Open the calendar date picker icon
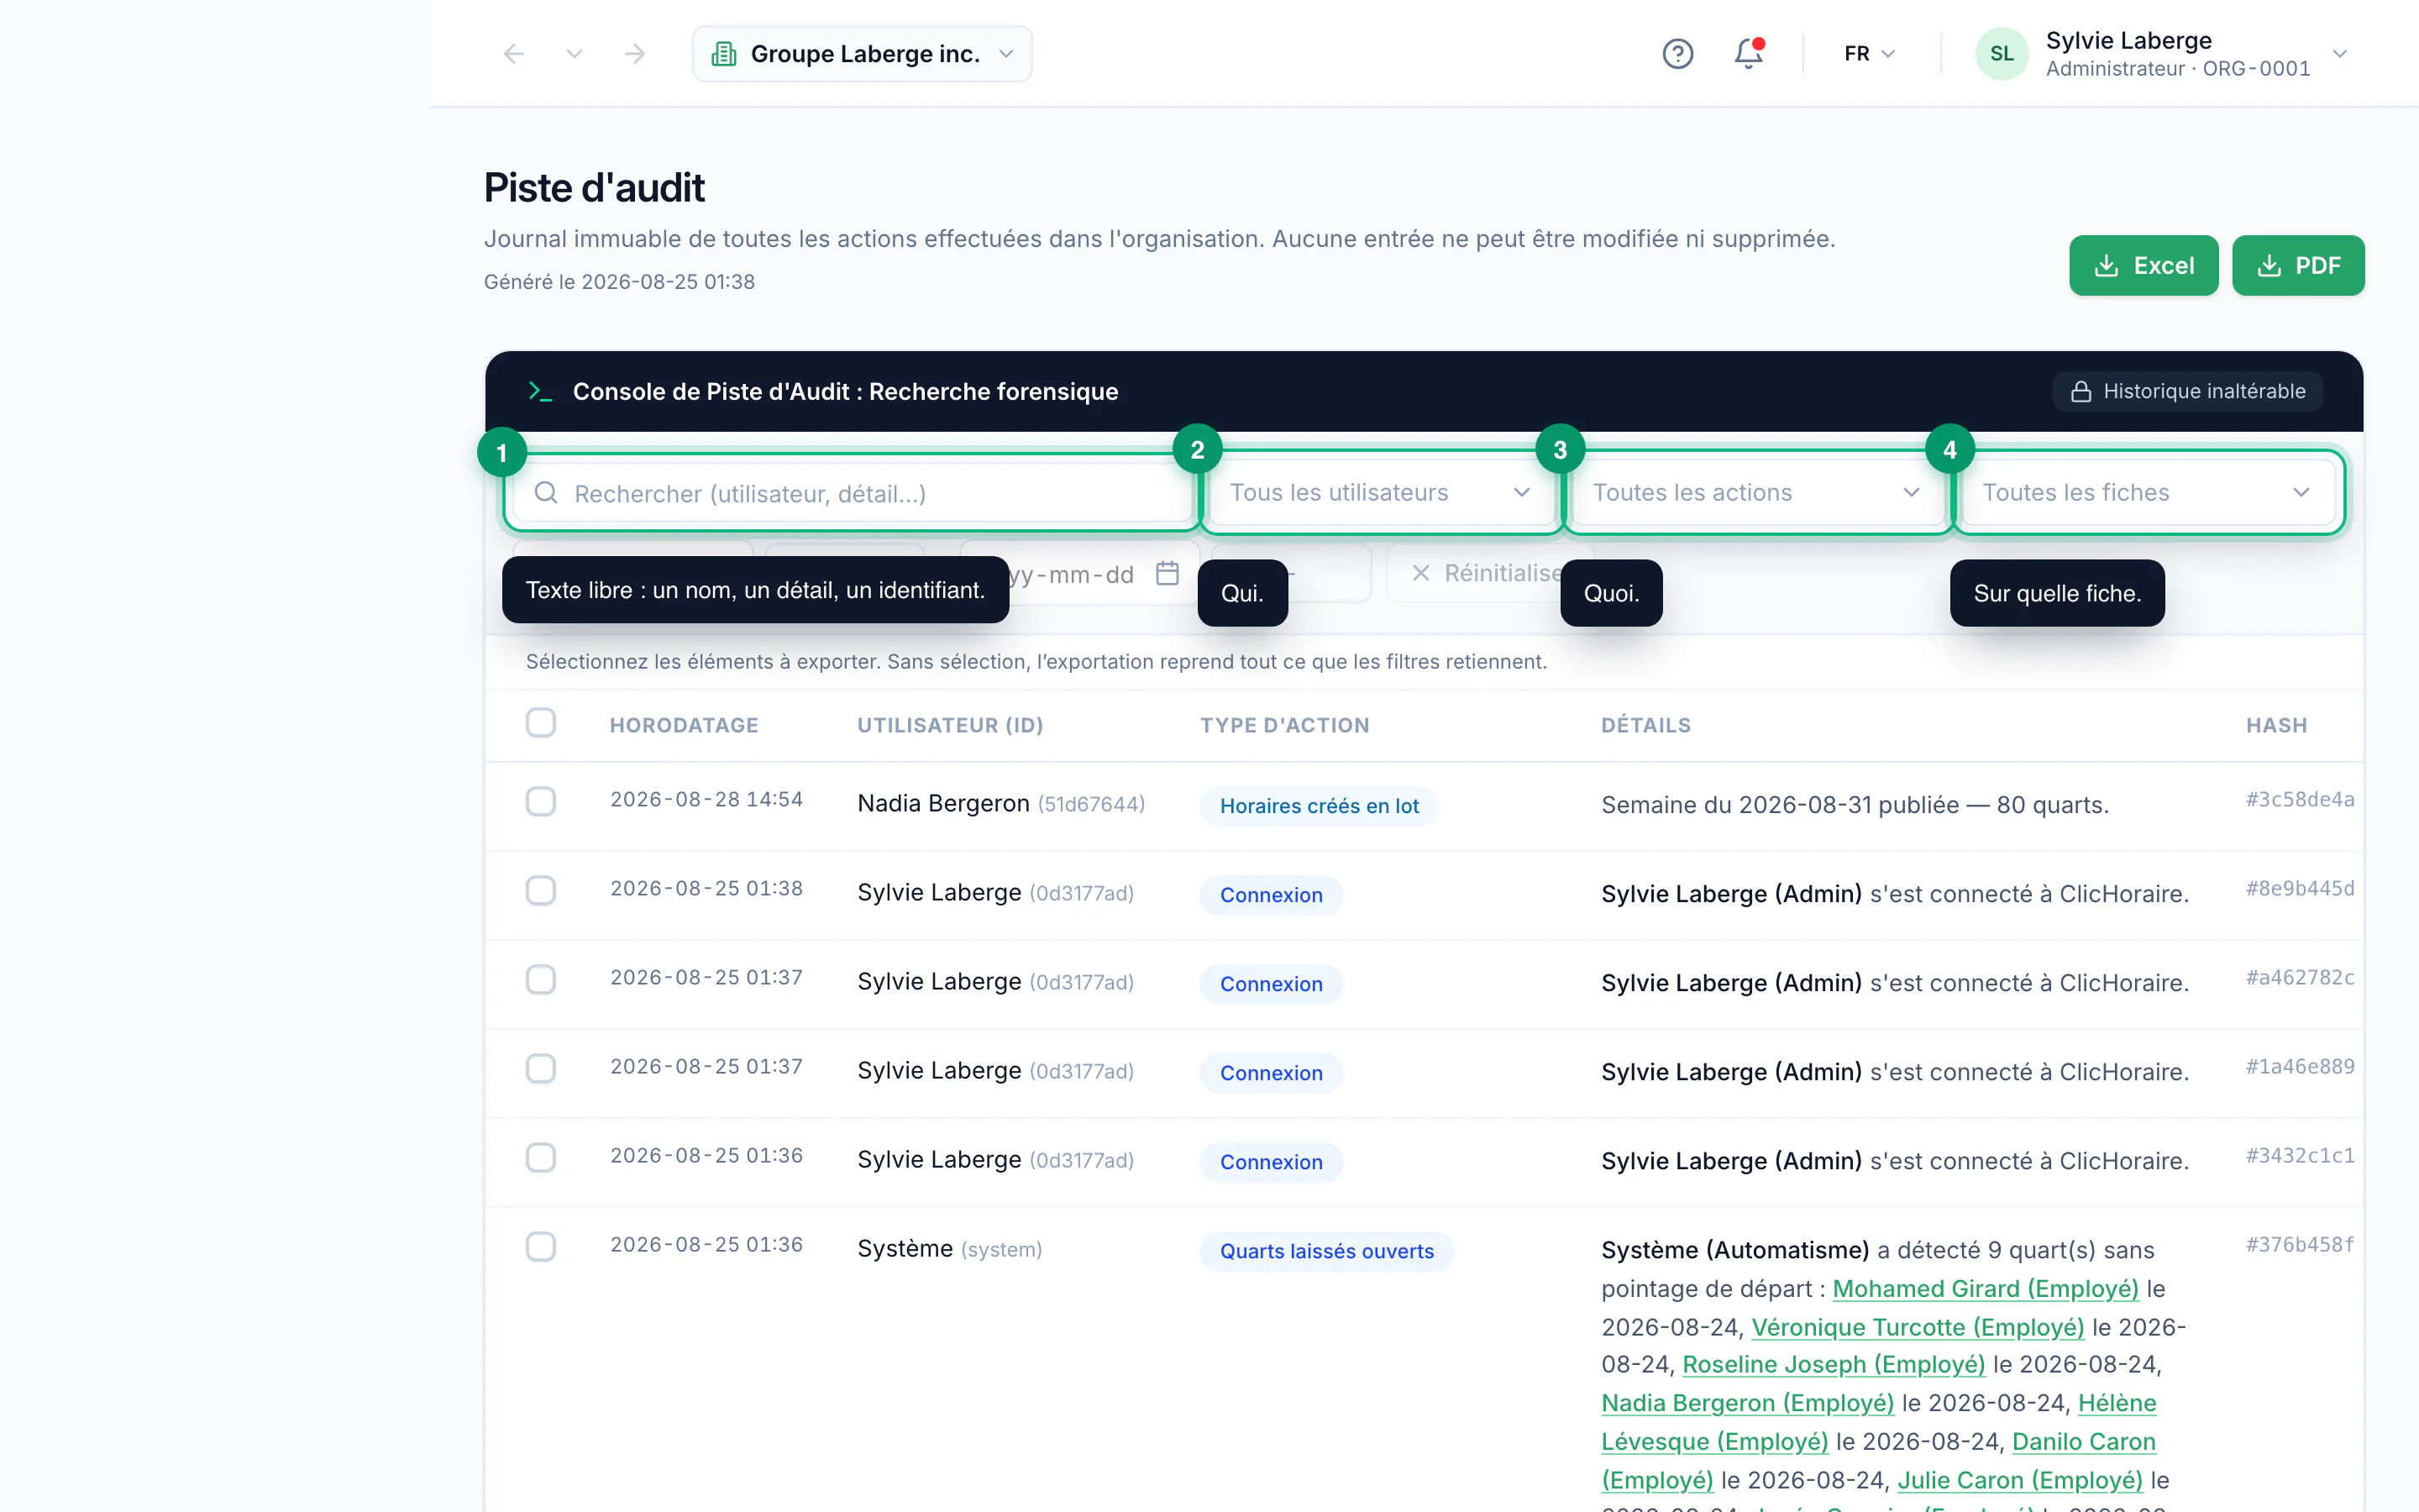 tap(1167, 574)
